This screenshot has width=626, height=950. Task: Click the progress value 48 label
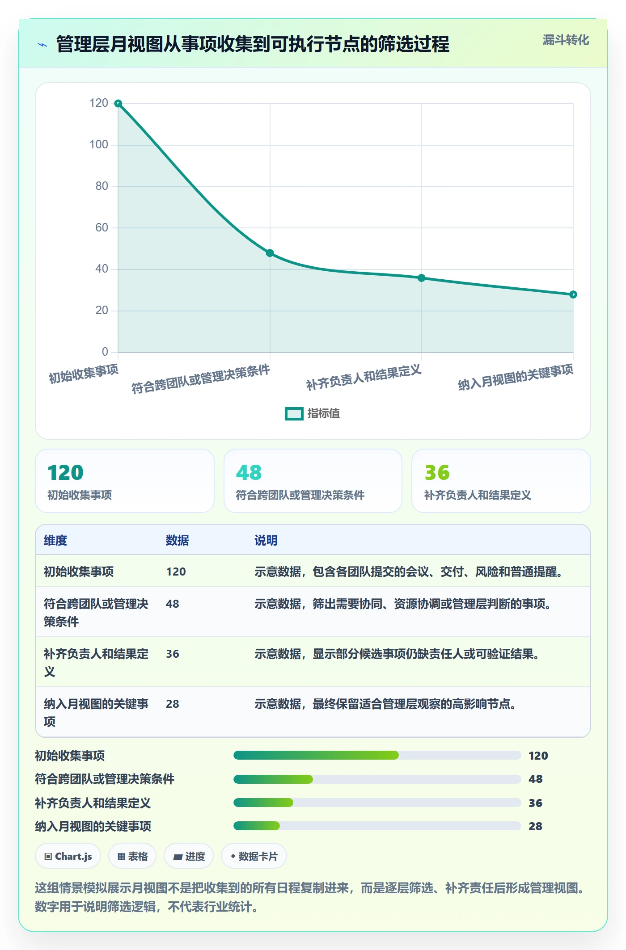(536, 779)
